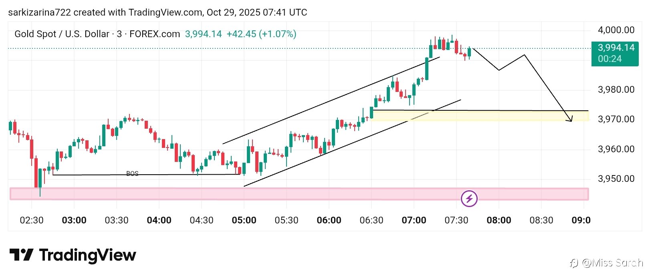Screen dimensions: 650x279
Task: Click the TradingView wordmark text
Action: pyautogui.click(x=87, y=255)
